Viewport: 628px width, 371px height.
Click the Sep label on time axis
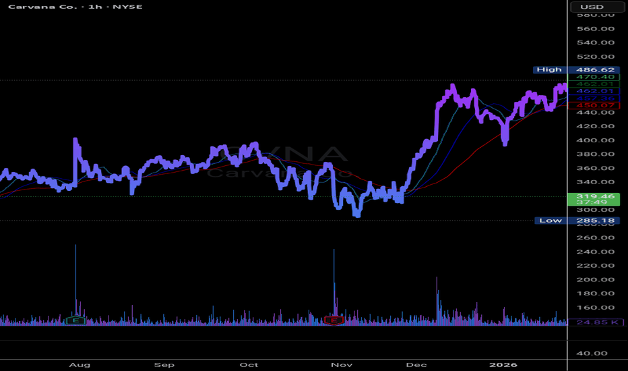click(x=164, y=364)
